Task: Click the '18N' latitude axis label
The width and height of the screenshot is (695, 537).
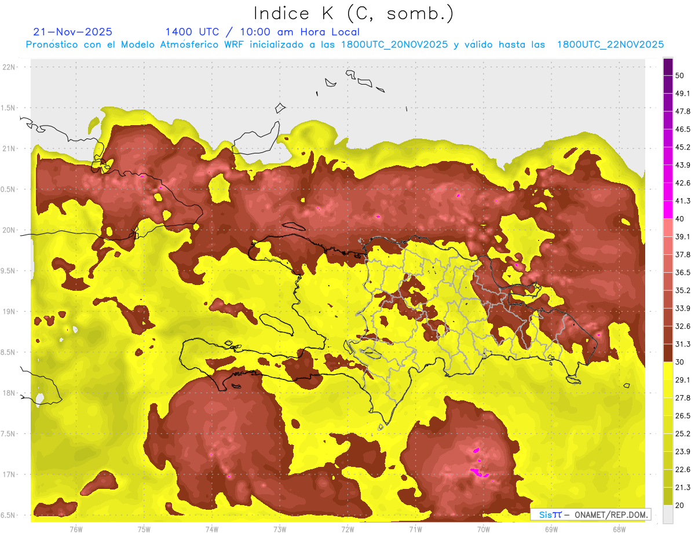Action: tap(10, 393)
